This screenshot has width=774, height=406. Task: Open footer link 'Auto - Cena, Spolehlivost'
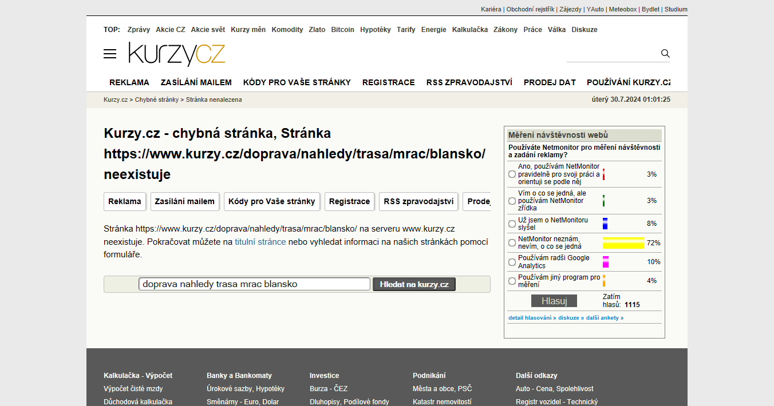click(555, 389)
